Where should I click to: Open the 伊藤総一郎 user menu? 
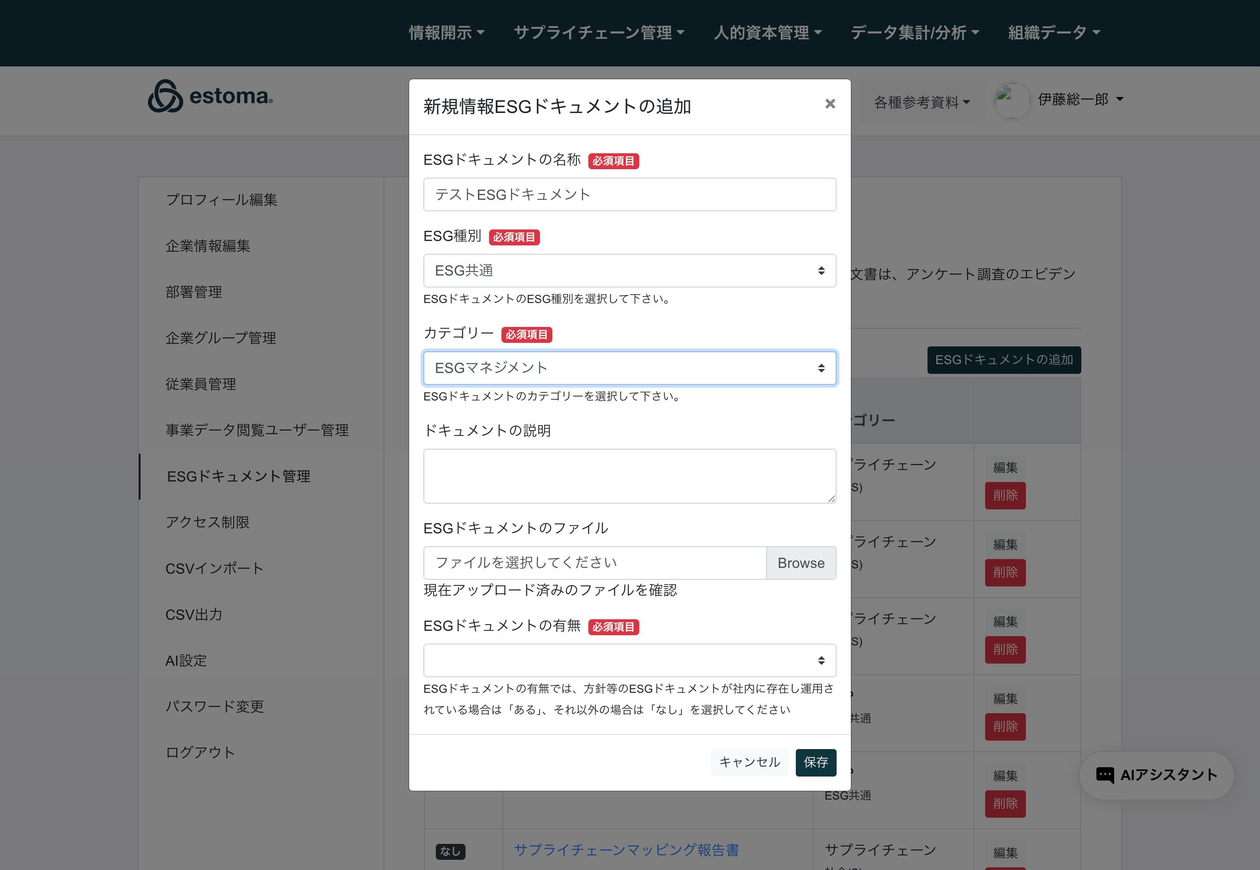(x=1080, y=99)
